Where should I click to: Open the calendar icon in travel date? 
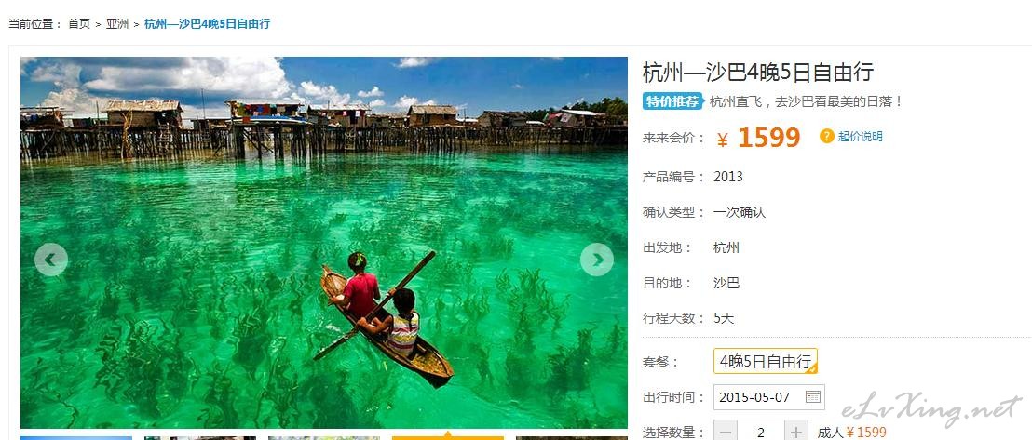813,396
